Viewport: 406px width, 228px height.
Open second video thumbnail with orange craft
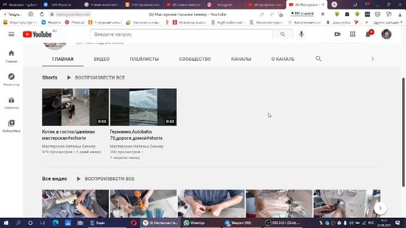143,204
